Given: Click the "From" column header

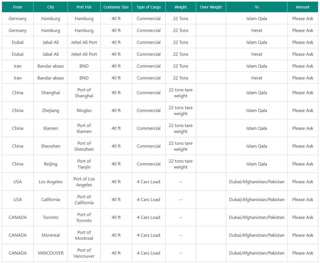Looking at the screenshot, I should [18, 7].
